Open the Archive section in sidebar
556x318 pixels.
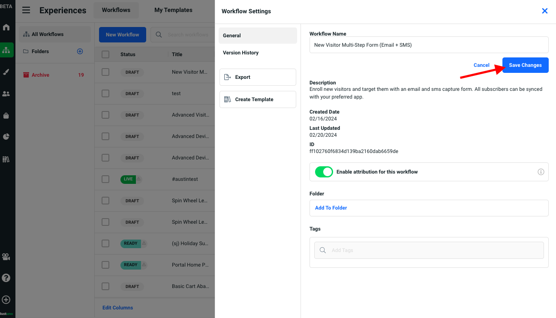[x=40, y=75]
